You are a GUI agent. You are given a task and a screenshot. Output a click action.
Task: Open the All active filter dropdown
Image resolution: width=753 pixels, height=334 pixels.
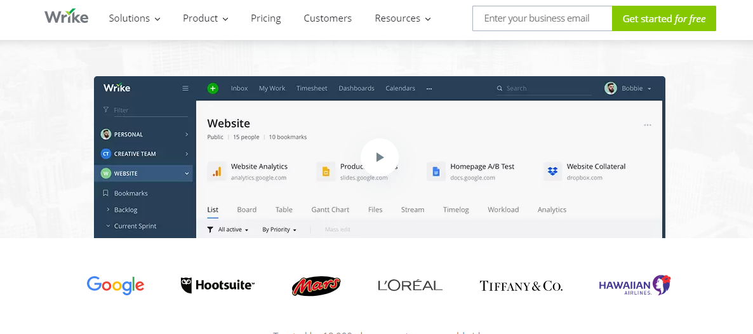[234, 230]
